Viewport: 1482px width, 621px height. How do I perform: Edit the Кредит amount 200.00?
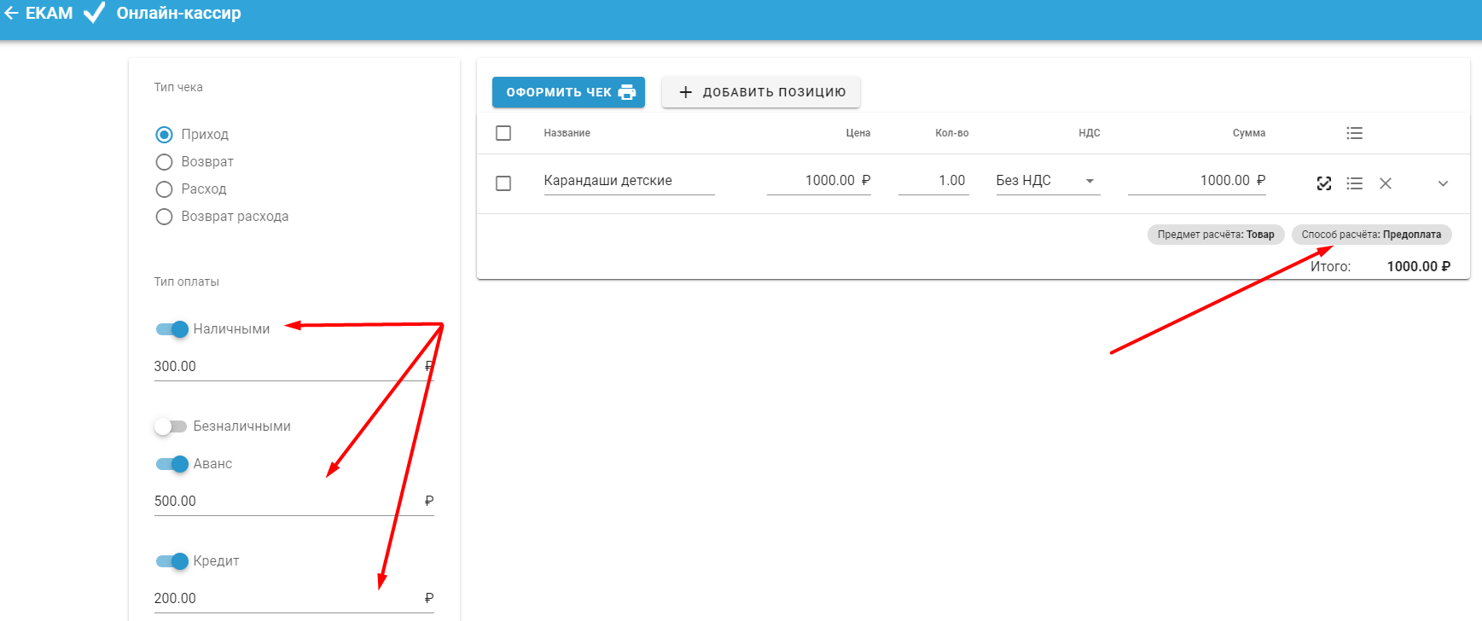(293, 599)
